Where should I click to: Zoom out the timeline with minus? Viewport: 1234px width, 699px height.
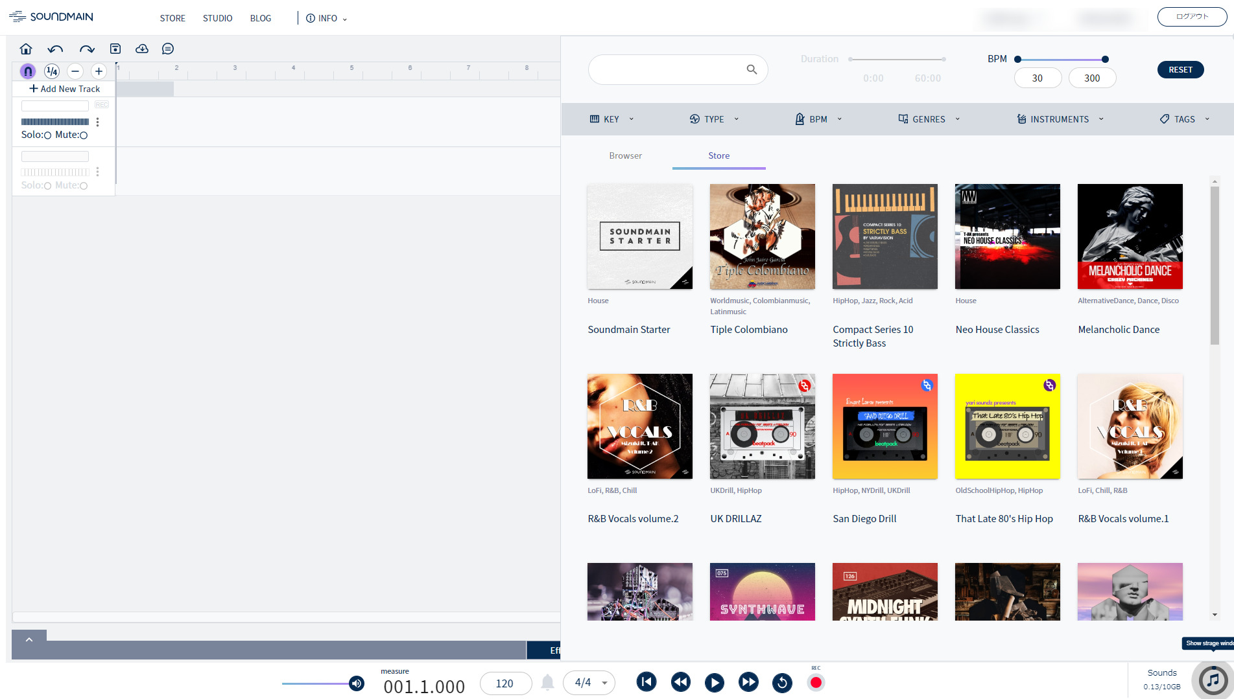point(75,71)
